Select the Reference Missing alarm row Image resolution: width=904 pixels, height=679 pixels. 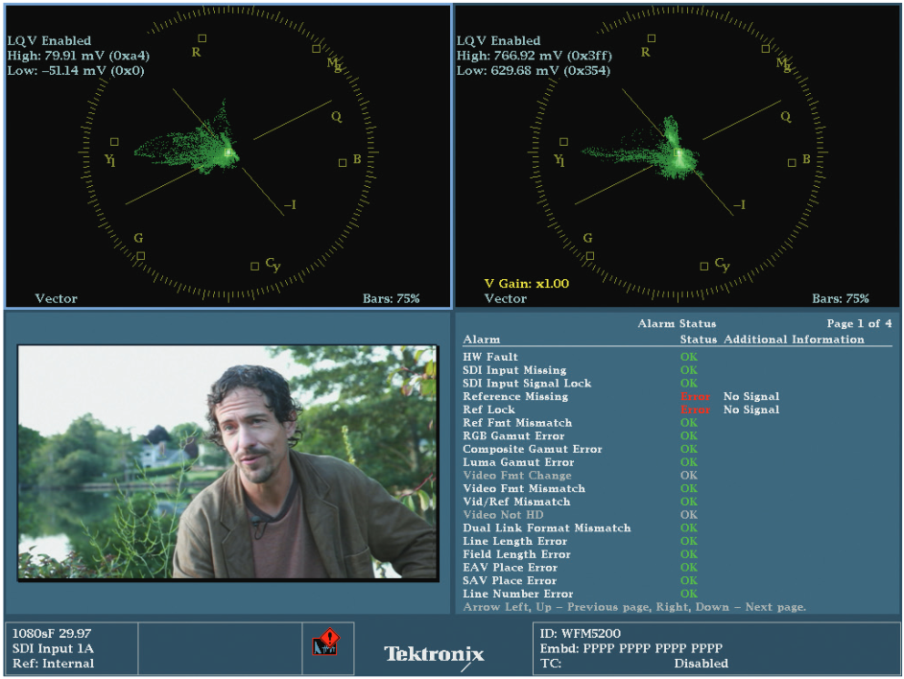pos(678,397)
